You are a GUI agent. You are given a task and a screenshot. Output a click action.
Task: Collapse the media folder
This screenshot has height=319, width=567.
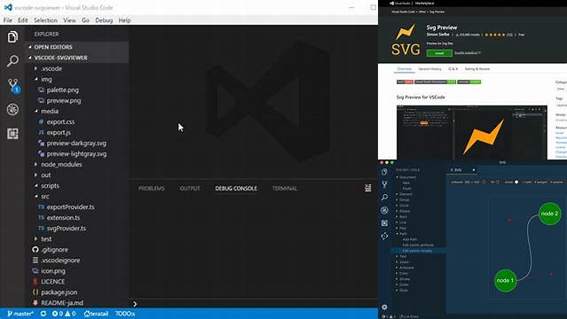(35, 111)
